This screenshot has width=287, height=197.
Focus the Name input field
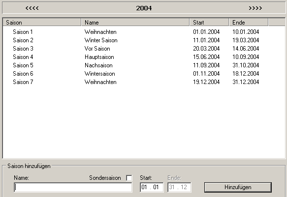click(x=73, y=187)
